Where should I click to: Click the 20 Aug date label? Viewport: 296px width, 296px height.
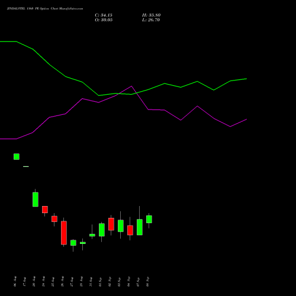(34, 281)
